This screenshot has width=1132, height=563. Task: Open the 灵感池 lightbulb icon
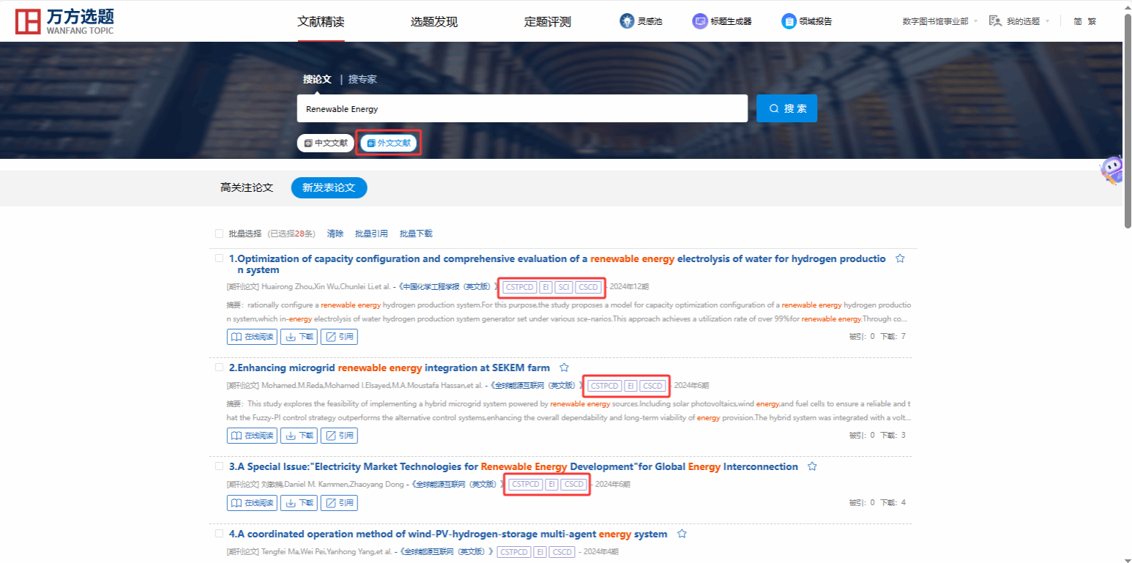point(627,21)
